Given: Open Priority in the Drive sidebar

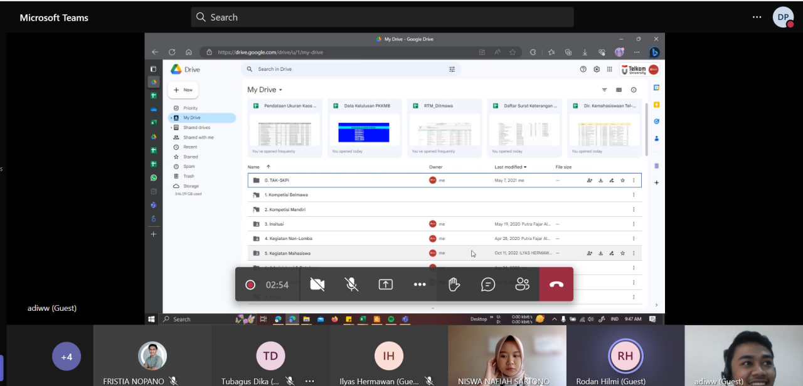Looking at the screenshot, I should point(190,108).
